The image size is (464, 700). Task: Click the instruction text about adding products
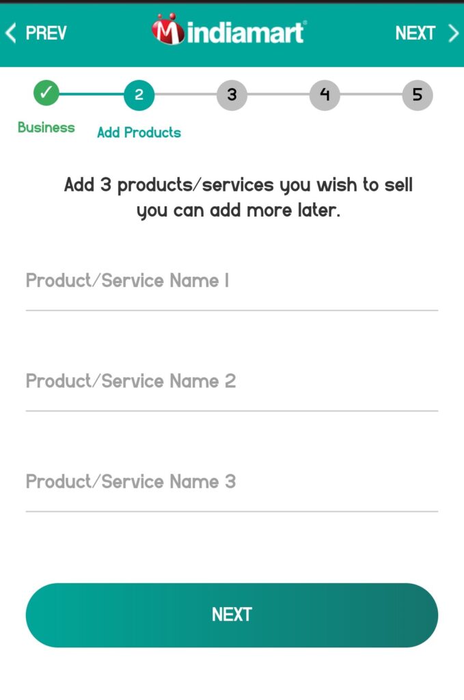coord(232,197)
